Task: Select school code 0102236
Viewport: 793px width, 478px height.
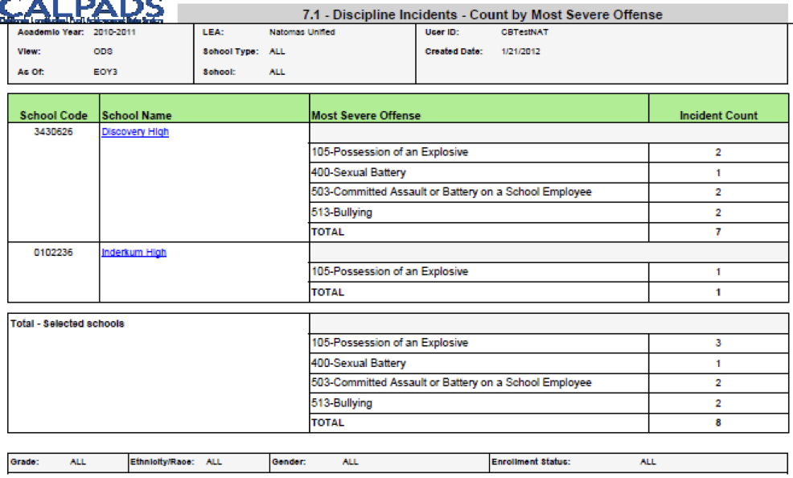Action: 53,253
